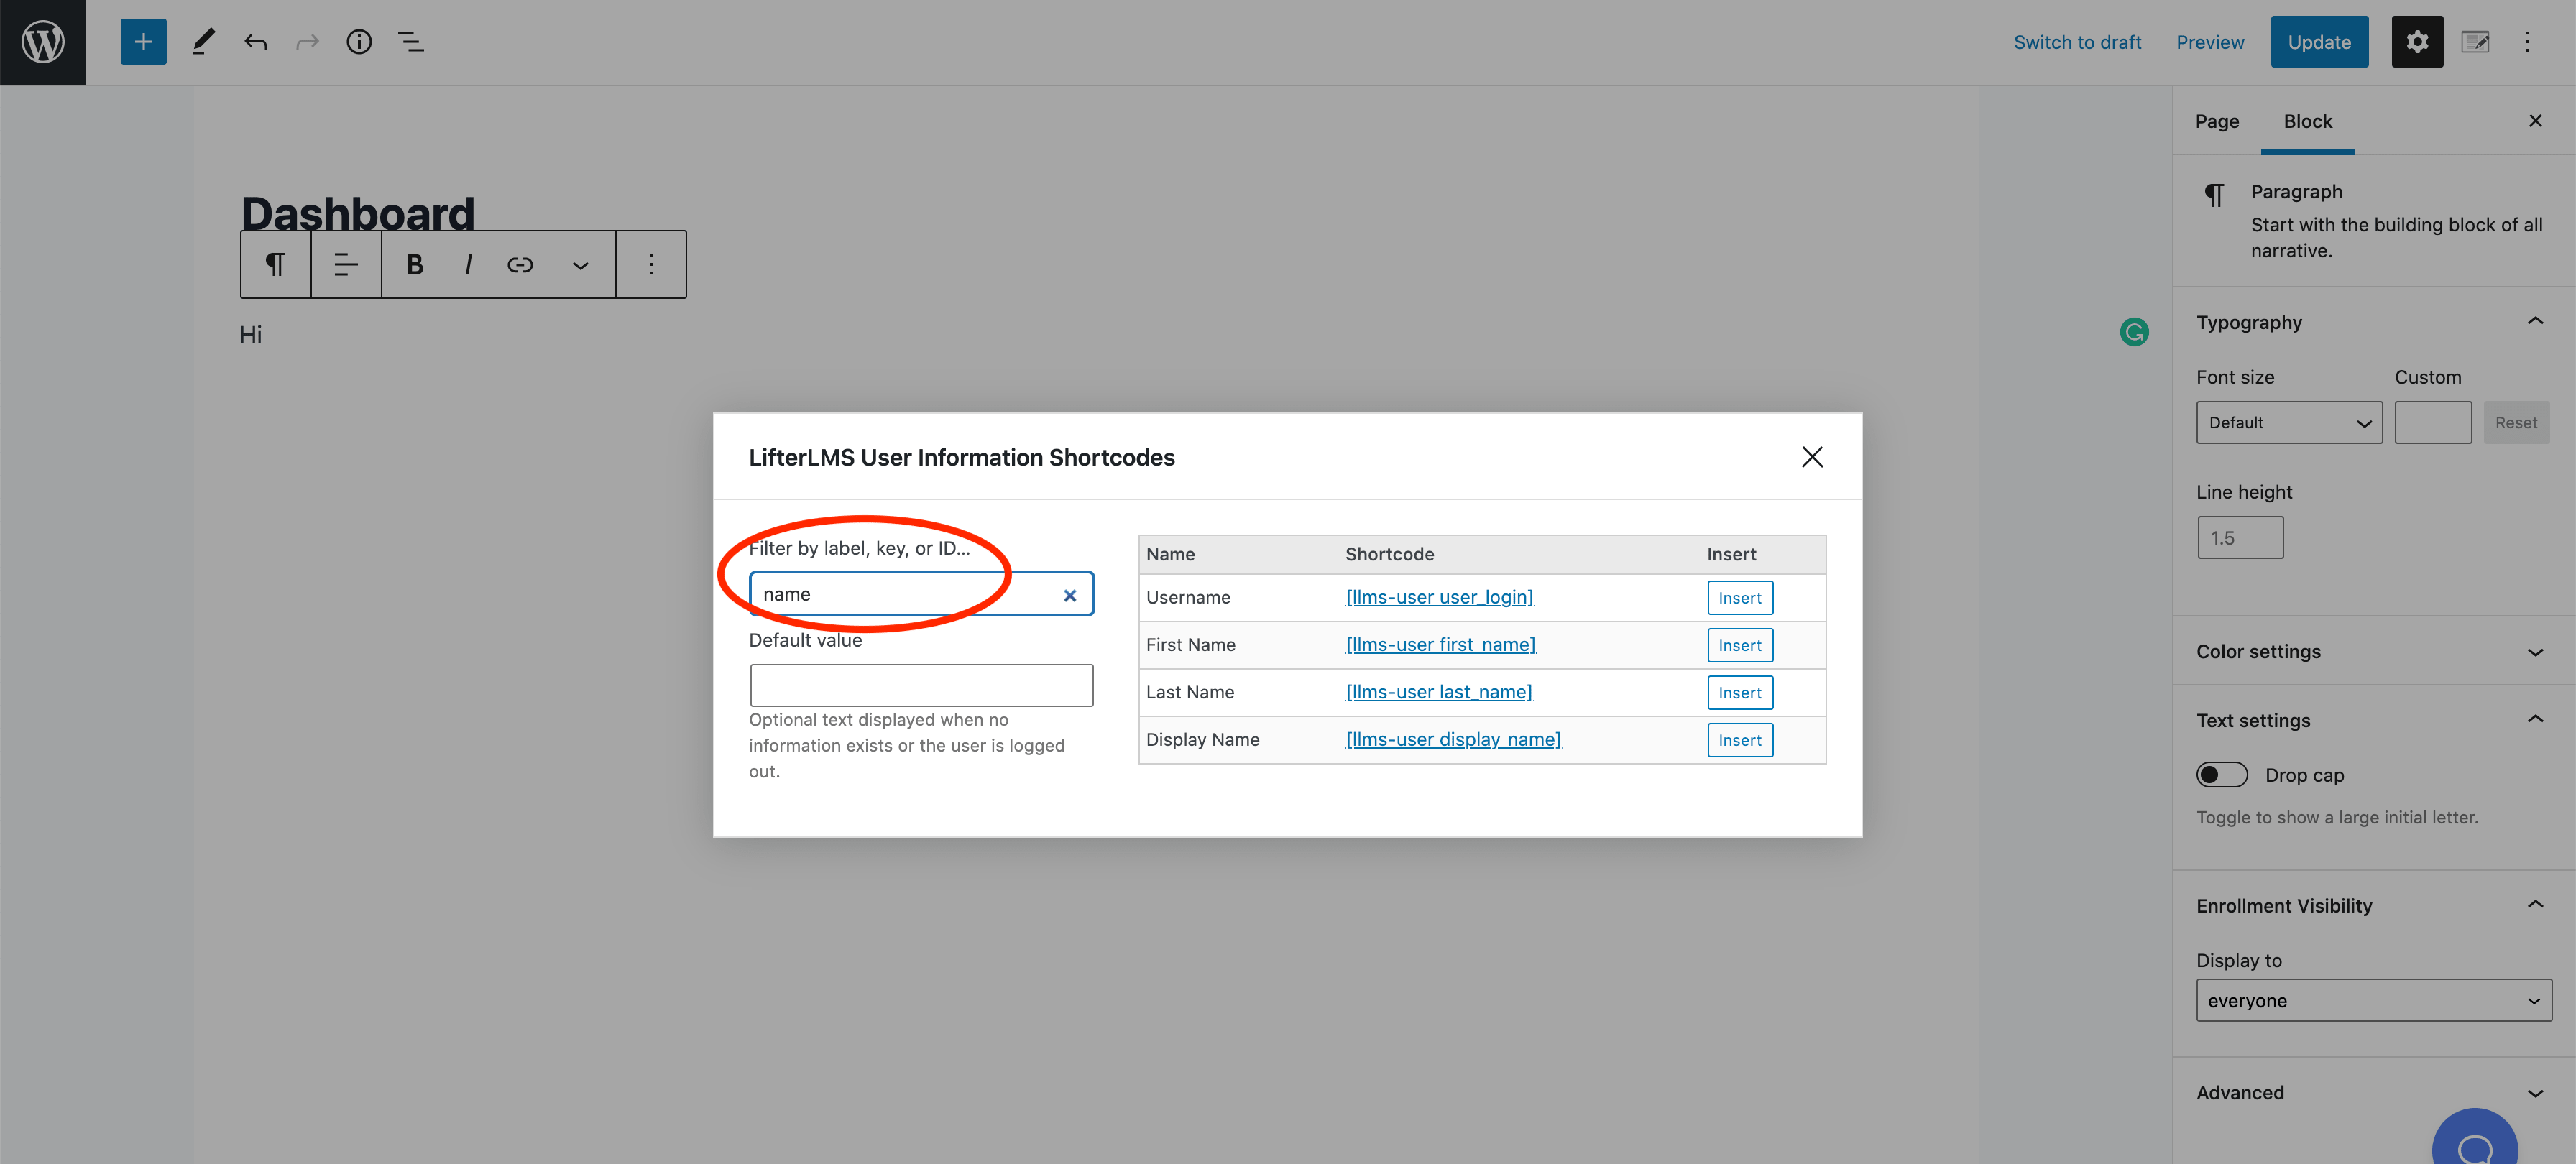This screenshot has width=2576, height=1164.
Task: Click the [llms-user user_login] shortcode link
Action: tap(1439, 597)
